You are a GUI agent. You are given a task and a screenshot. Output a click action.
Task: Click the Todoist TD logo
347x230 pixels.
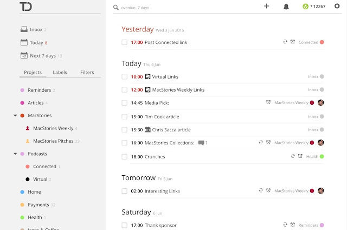pos(25,7)
